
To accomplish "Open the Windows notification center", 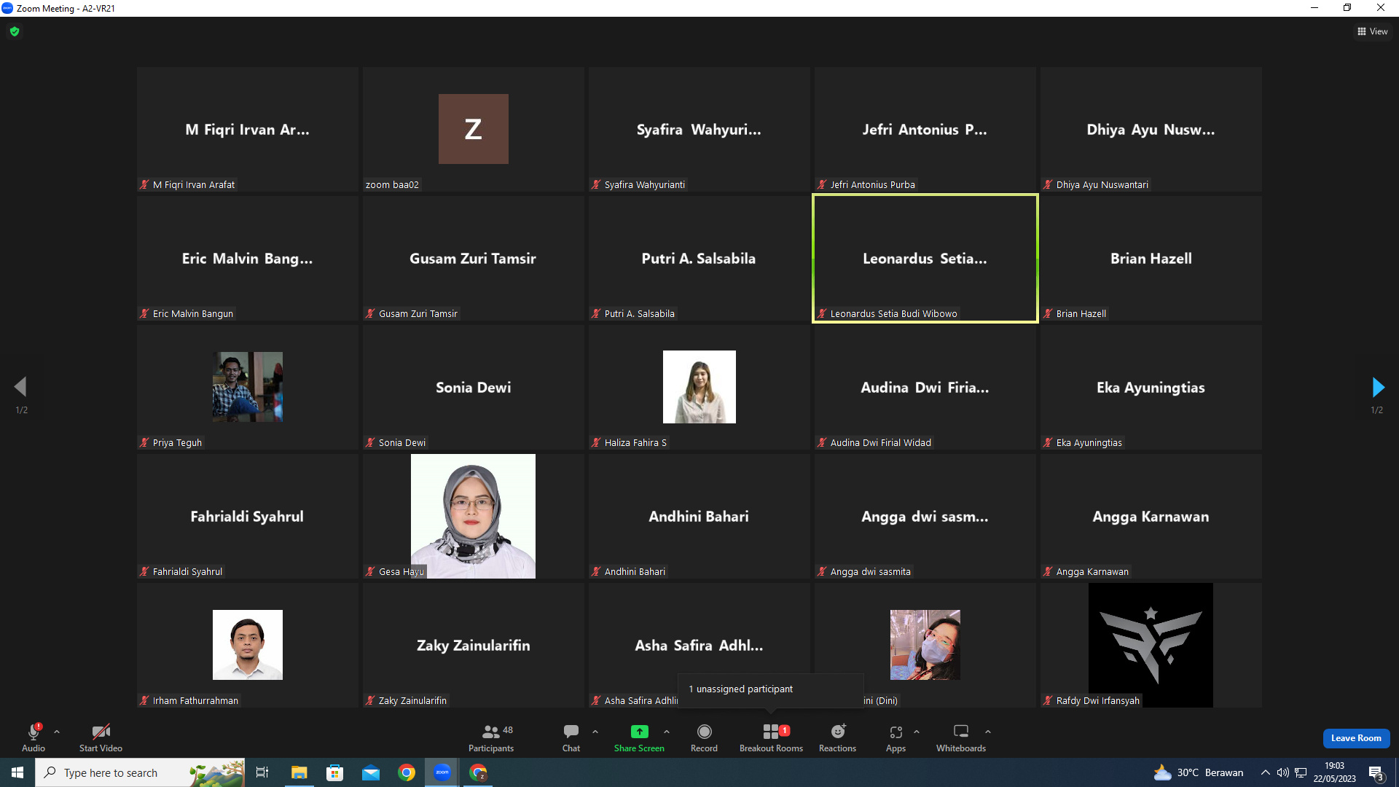I will [x=1376, y=772].
